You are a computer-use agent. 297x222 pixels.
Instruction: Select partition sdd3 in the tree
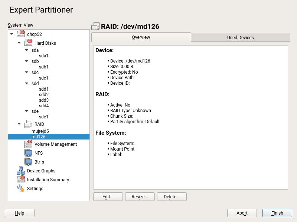pyautogui.click(x=44, y=100)
